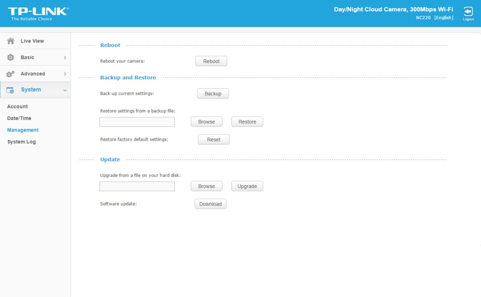
Task: Expand the Basic menu chevron
Action: click(65, 58)
